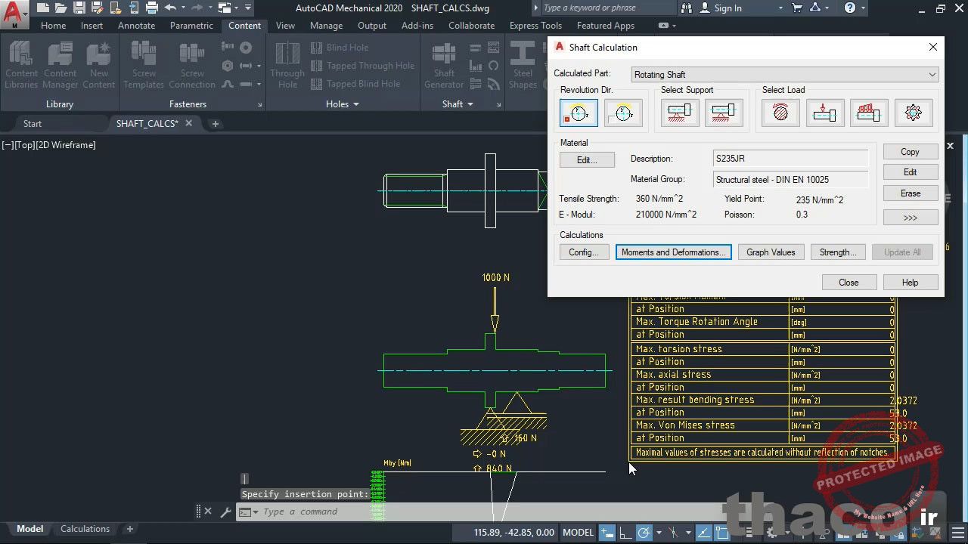Click the Undo arrow icon
Viewport: 968px width, 544px height.
tap(170, 8)
